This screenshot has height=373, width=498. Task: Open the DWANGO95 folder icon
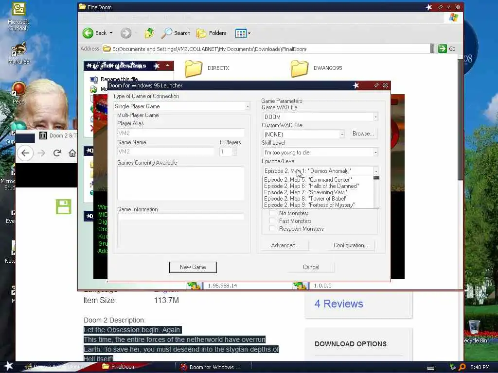300,68
